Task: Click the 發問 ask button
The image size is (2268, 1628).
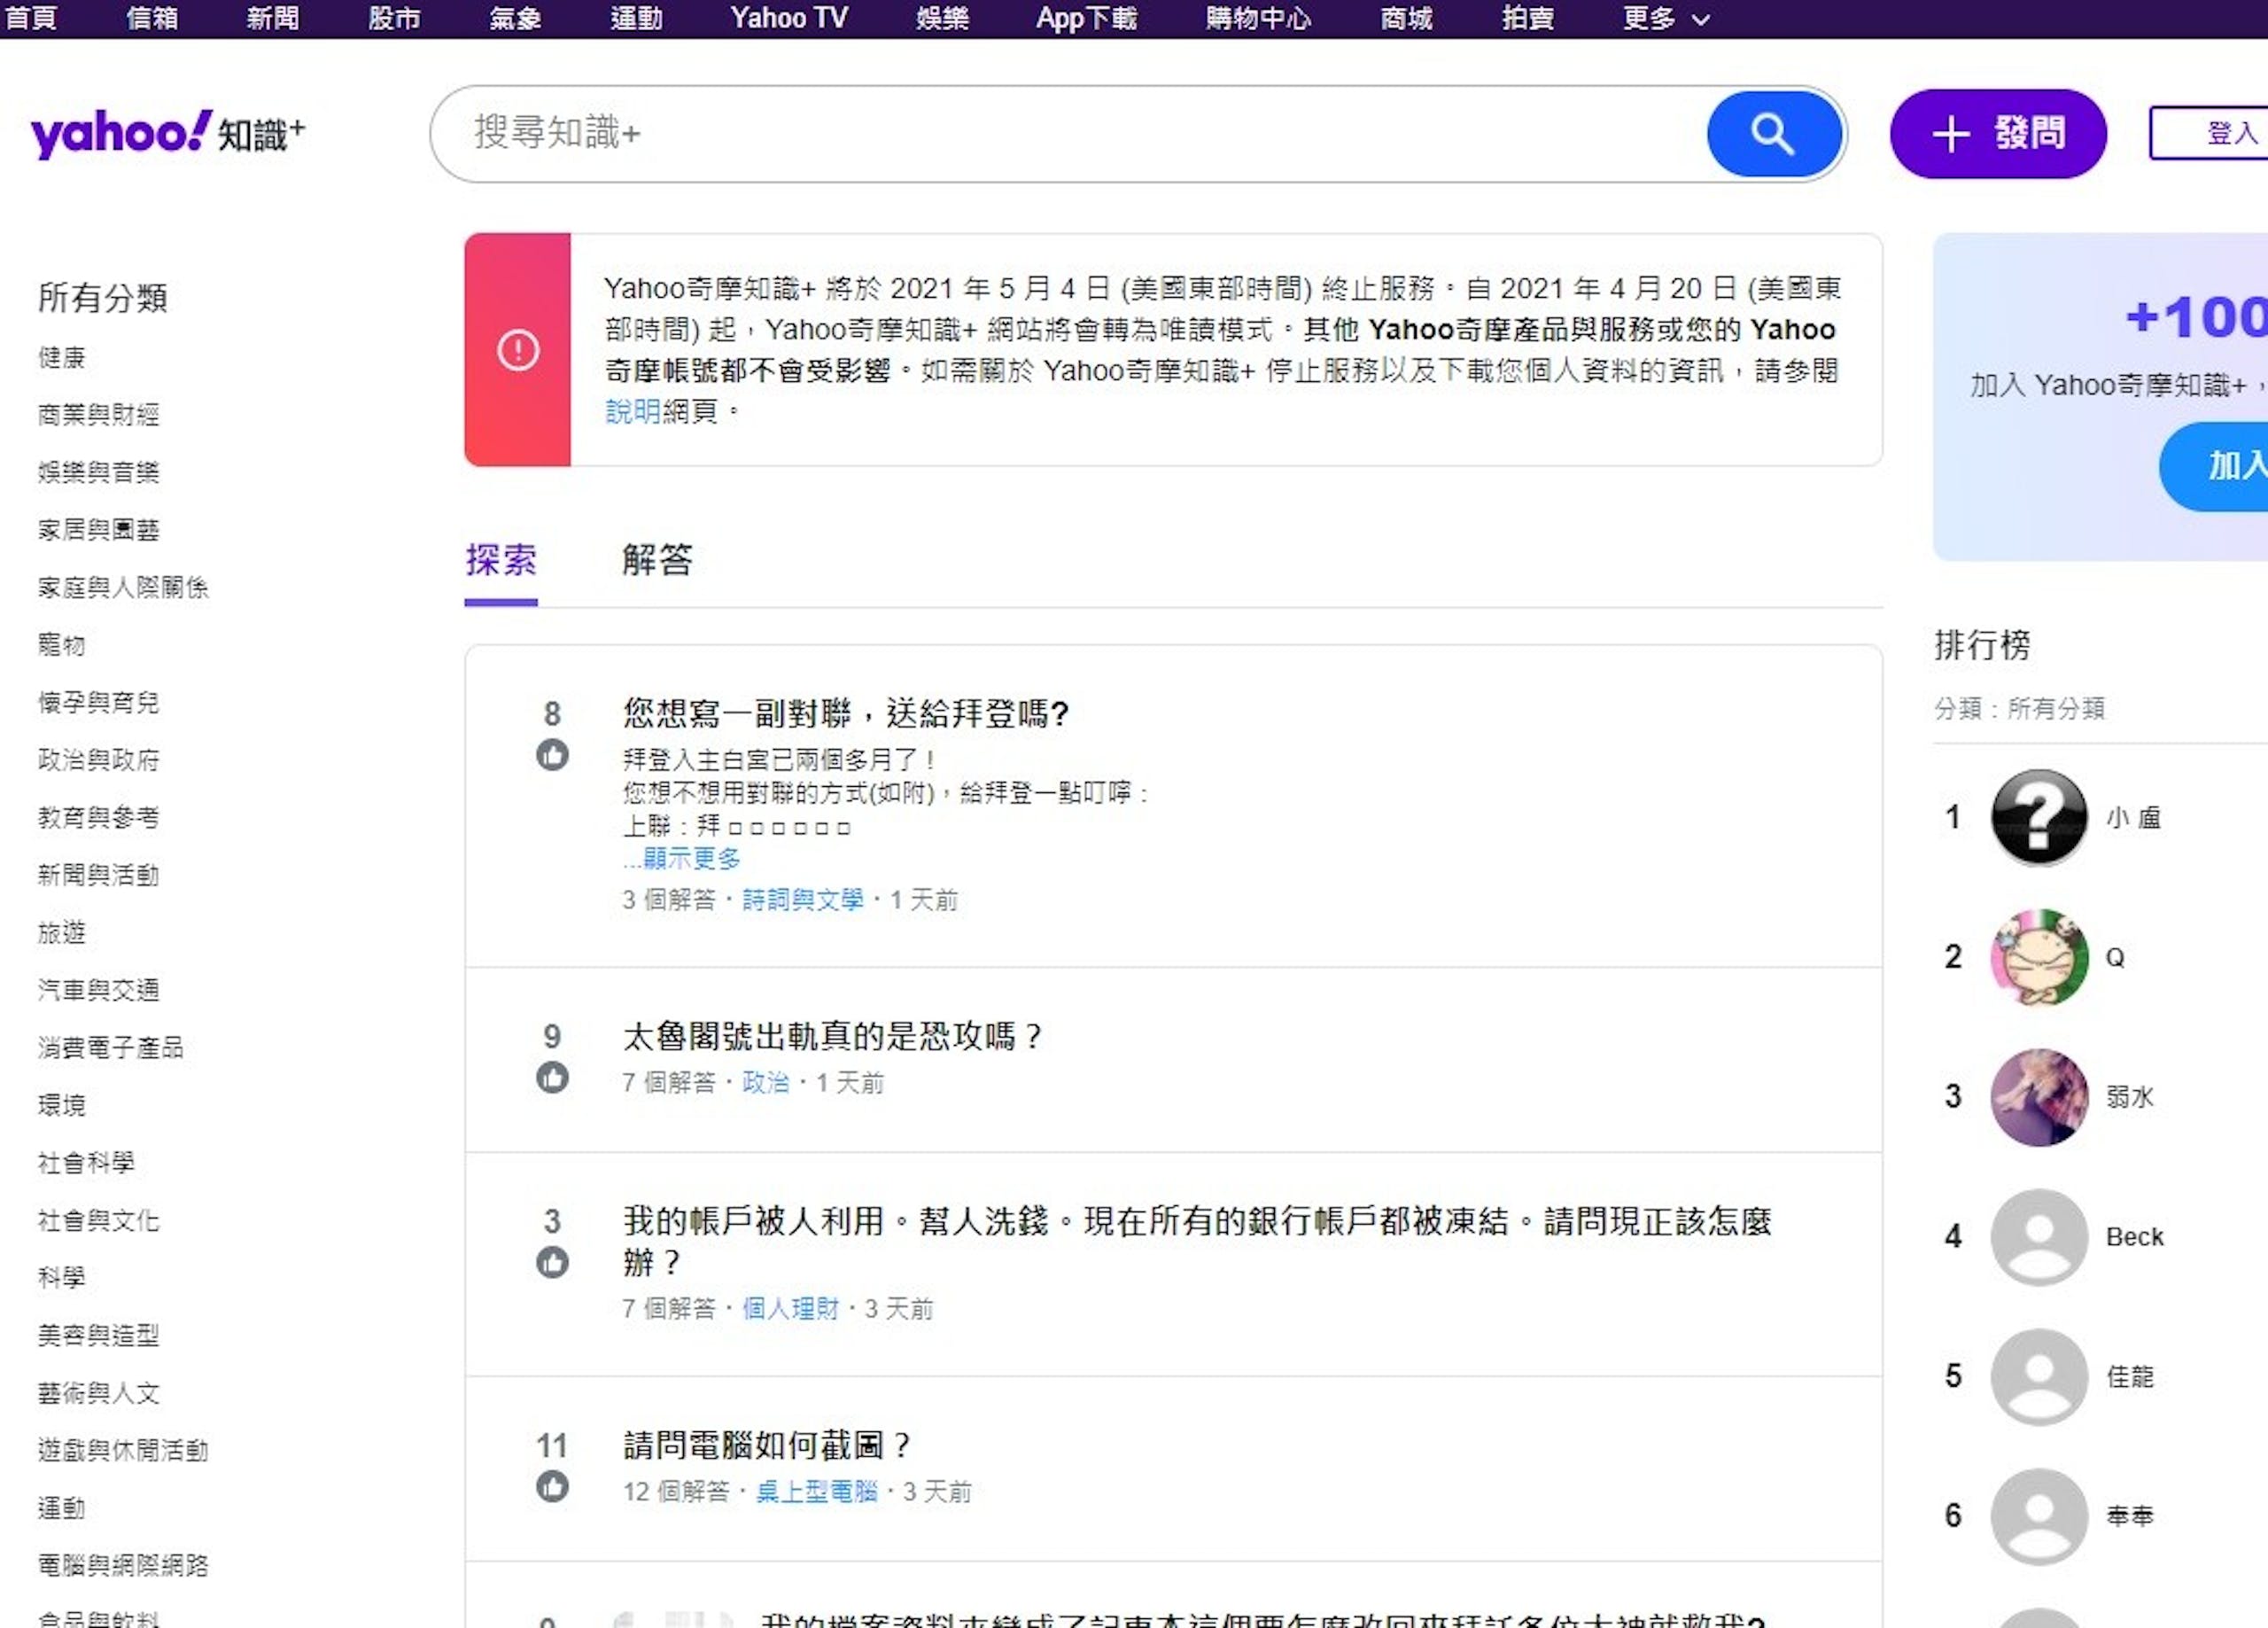Action: click(x=1998, y=133)
